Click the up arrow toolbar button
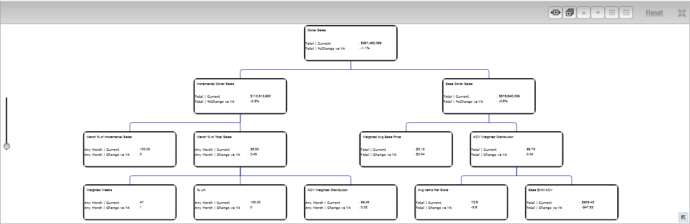The height and width of the screenshot is (224, 690). (x=583, y=12)
